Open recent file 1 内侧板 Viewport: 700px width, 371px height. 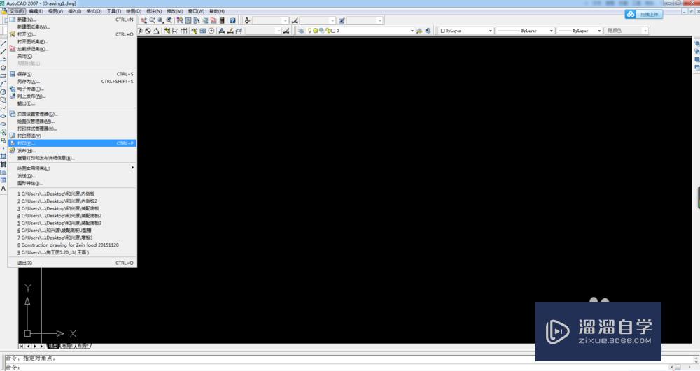[72, 194]
